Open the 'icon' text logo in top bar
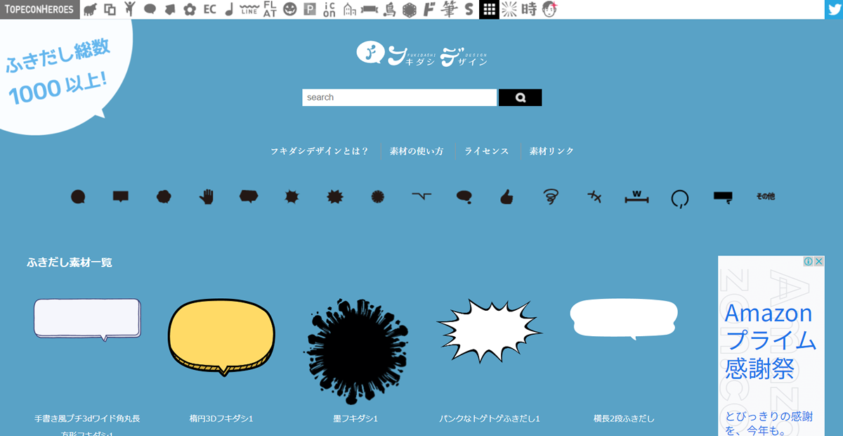This screenshot has height=436, width=843. click(329, 9)
